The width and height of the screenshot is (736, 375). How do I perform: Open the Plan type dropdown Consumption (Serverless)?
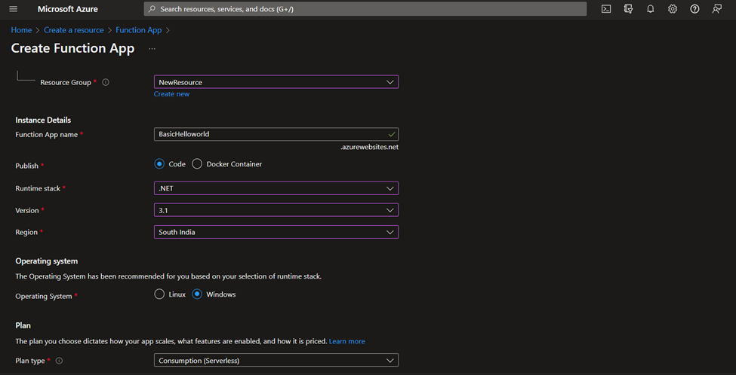tap(276, 360)
